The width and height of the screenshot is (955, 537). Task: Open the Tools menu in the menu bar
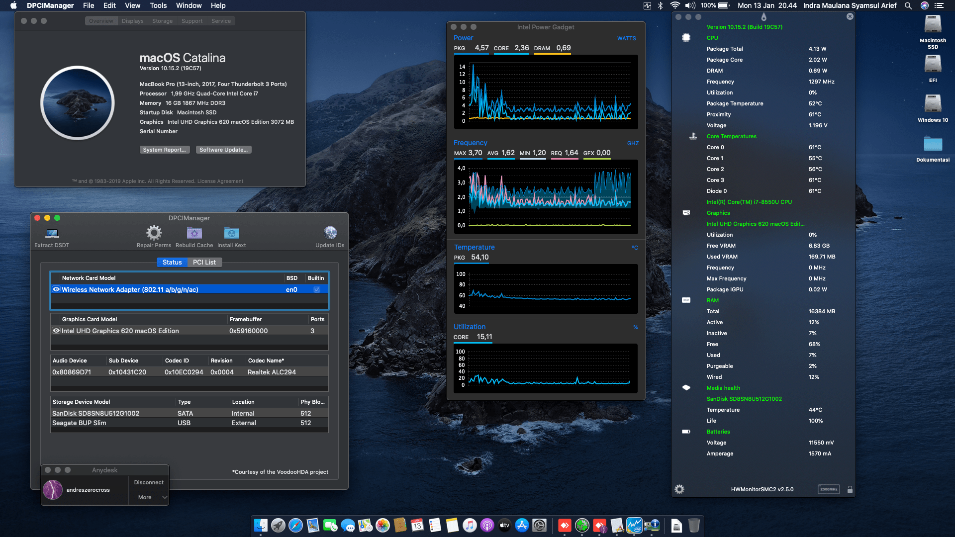[x=158, y=5]
